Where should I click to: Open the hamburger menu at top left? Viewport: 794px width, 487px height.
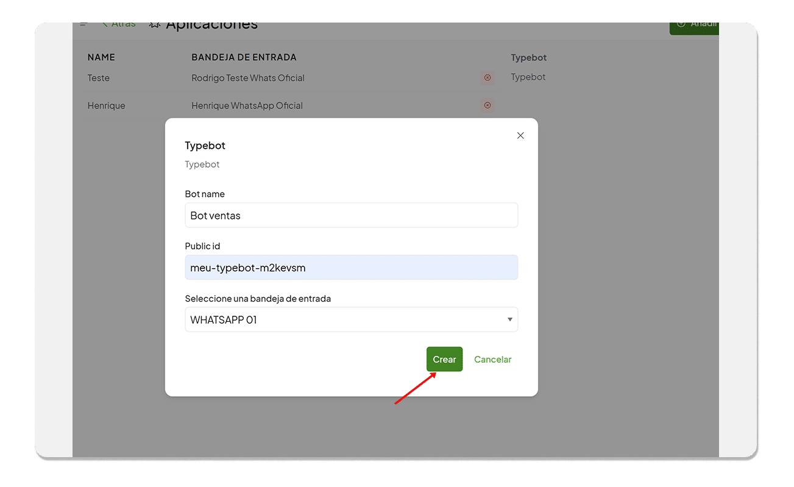pyautogui.click(x=83, y=24)
